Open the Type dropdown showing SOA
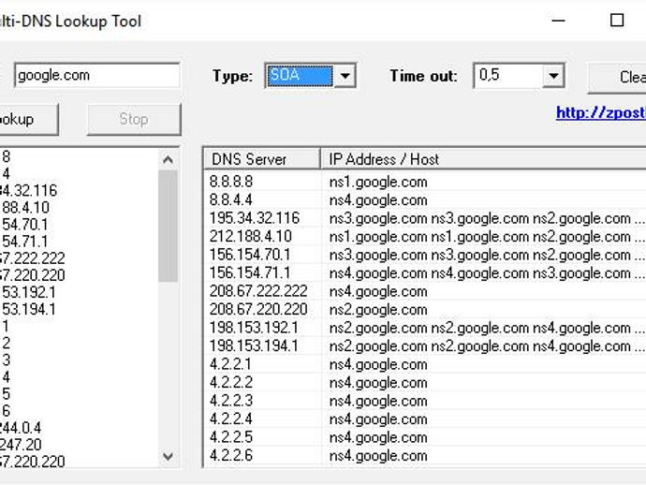The image size is (646, 485). point(310,76)
